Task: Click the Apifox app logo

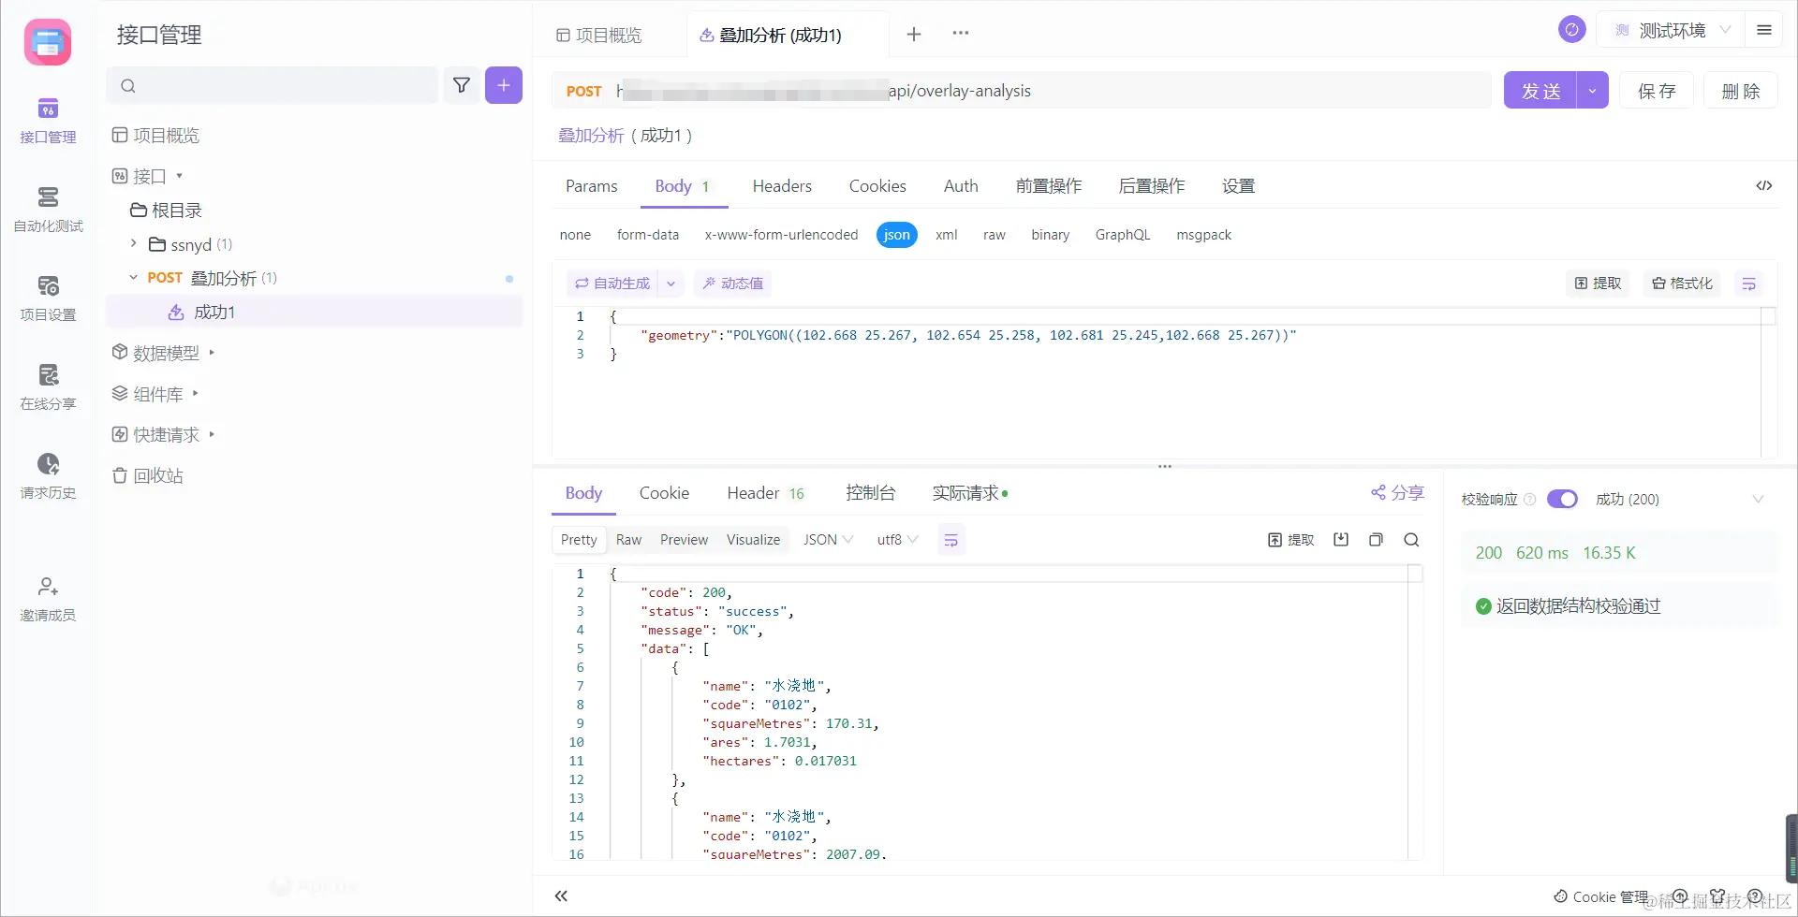Action: (x=48, y=42)
